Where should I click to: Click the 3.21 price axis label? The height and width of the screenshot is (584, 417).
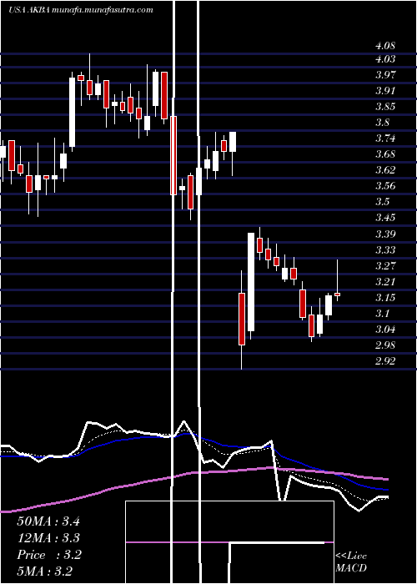coord(385,282)
